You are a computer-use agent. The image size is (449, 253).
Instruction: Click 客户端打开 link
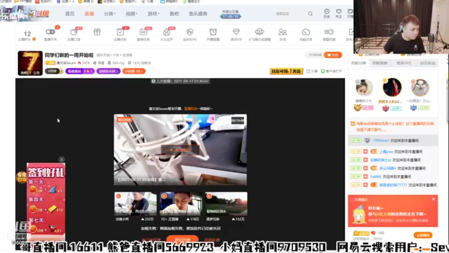[x=331, y=71]
